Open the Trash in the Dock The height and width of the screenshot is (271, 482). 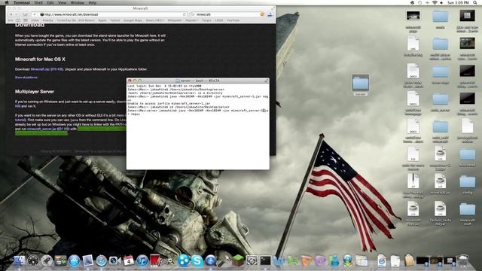point(463,260)
